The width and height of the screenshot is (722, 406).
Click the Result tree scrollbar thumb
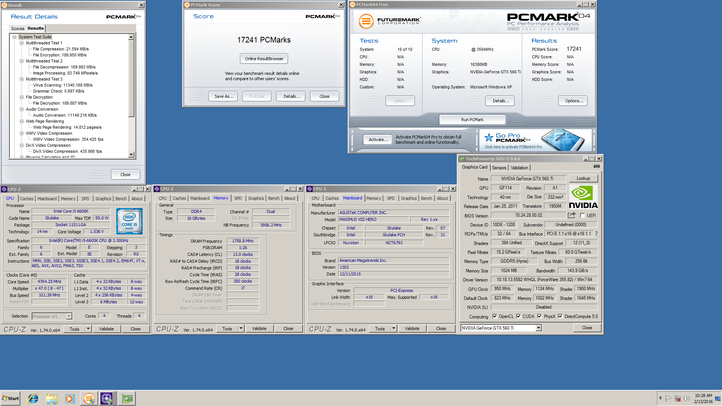[131, 78]
